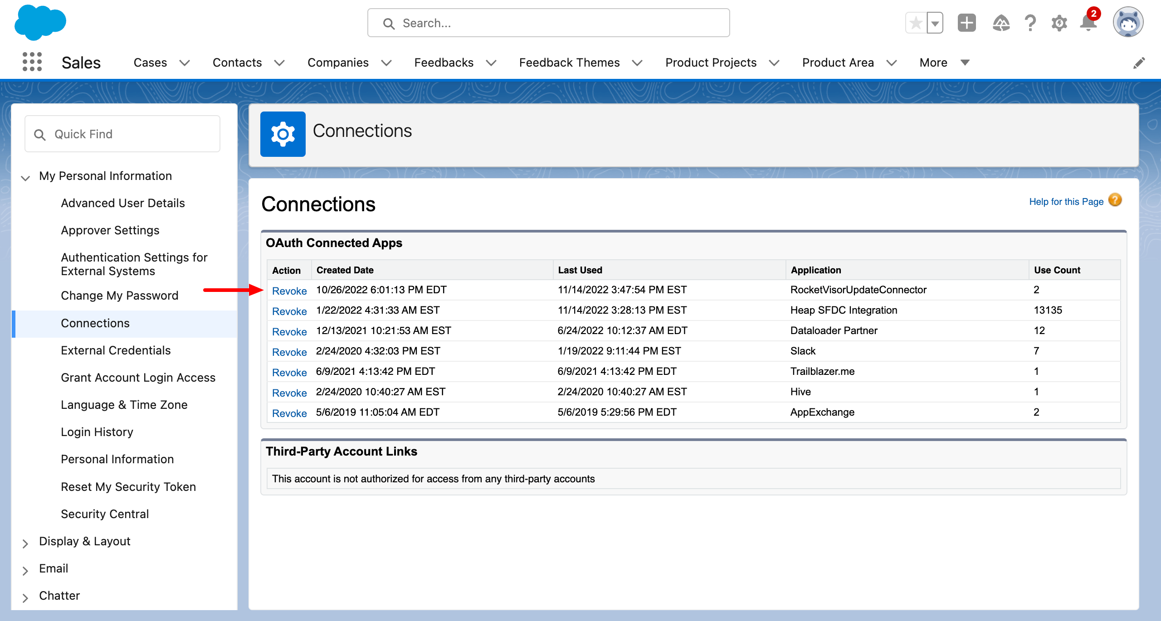Revoke the Heap SFDC Integration app
The width and height of the screenshot is (1161, 621).
[289, 311]
